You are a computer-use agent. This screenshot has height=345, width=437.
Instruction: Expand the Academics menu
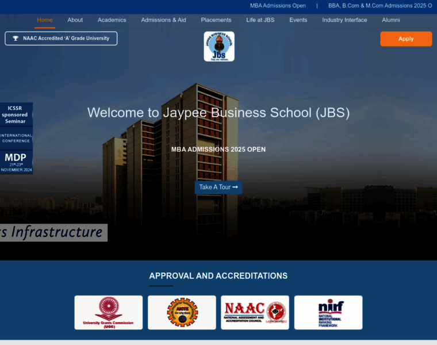click(112, 20)
